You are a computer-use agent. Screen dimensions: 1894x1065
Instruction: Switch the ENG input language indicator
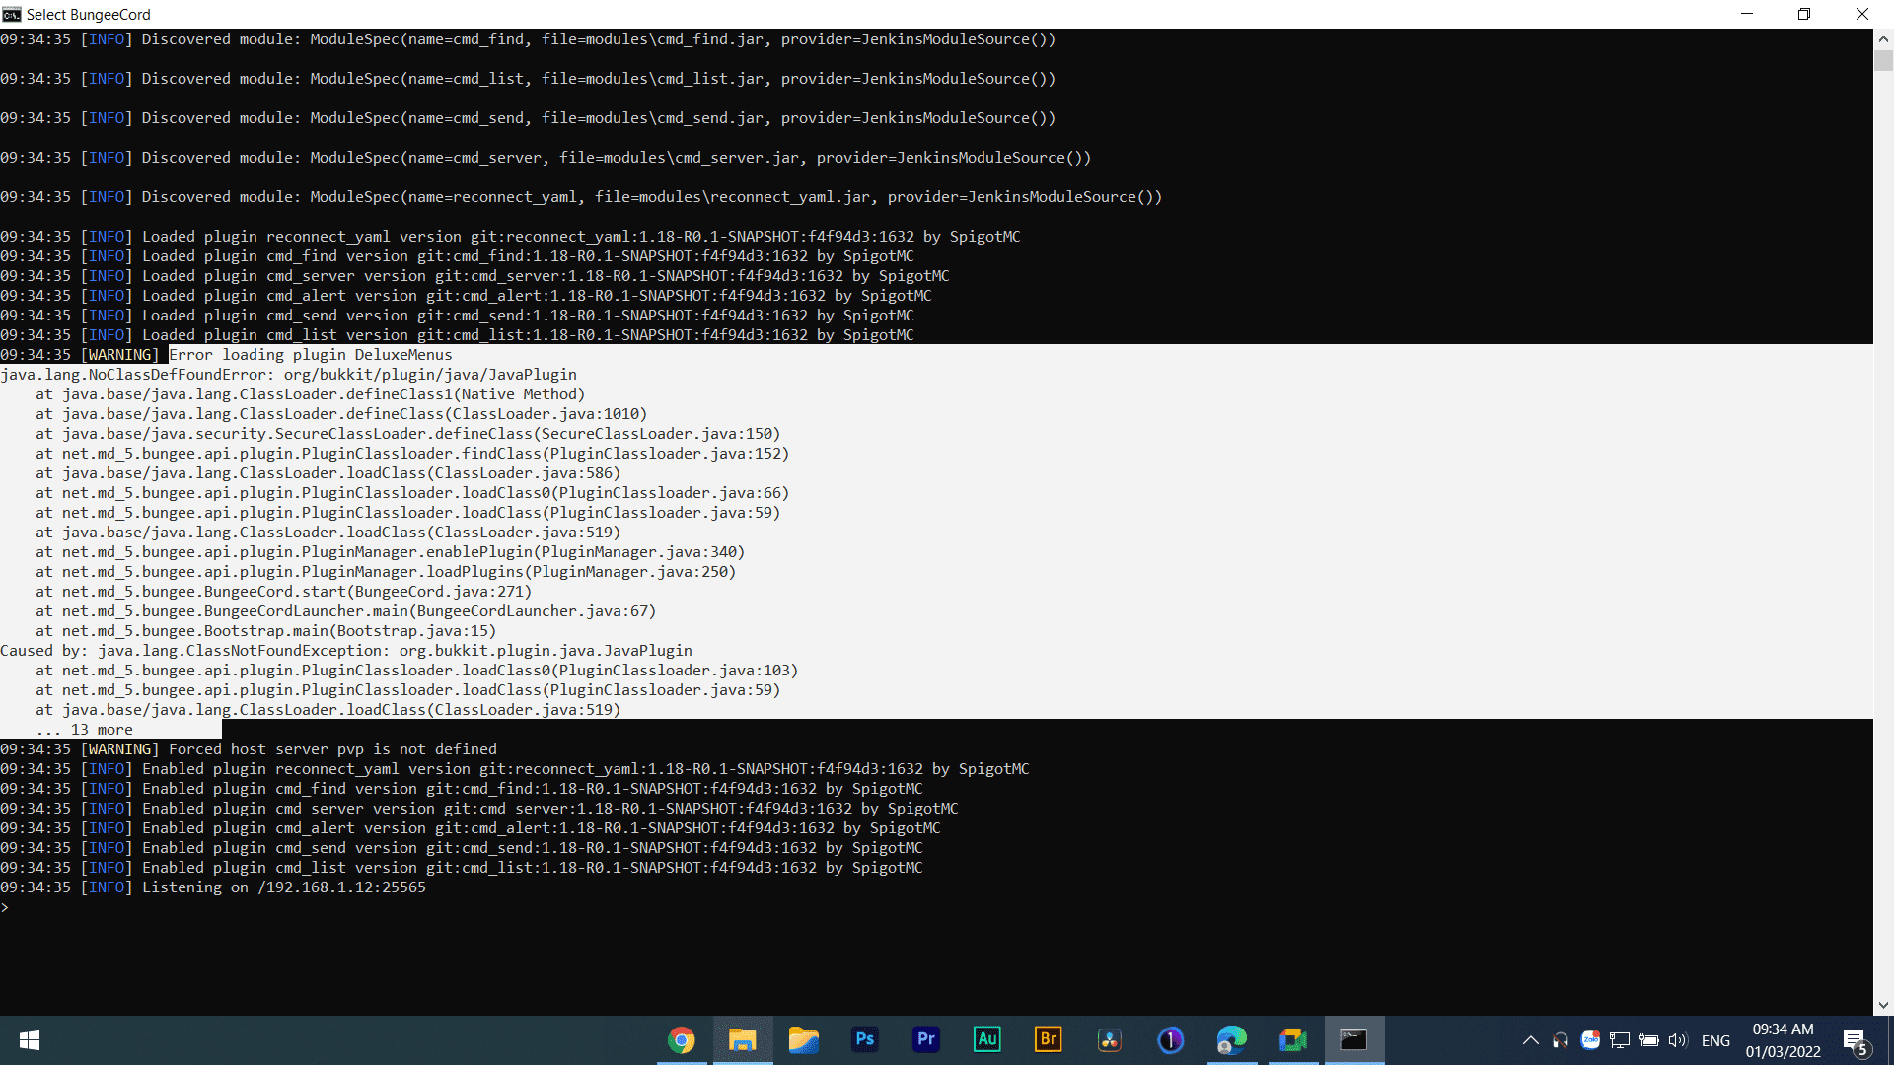pos(1715,1040)
